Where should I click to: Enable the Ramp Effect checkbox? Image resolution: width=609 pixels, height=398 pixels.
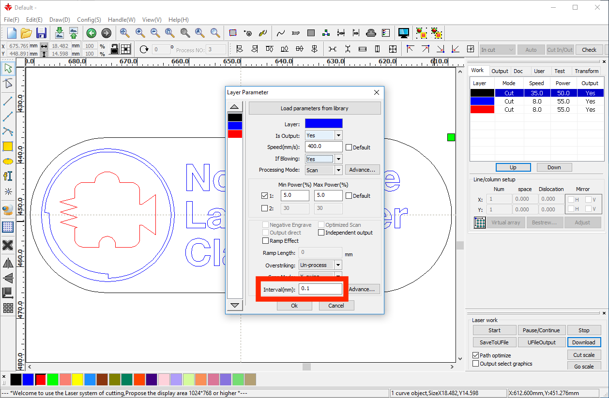[265, 241]
